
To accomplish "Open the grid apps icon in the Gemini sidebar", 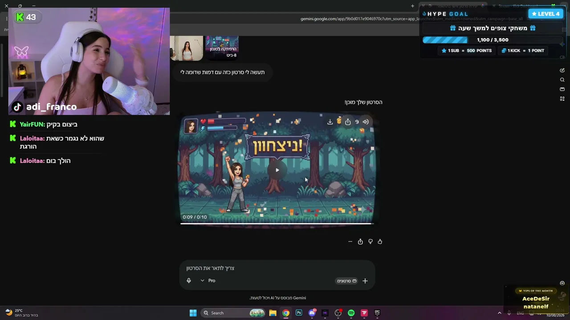I will [x=562, y=99].
